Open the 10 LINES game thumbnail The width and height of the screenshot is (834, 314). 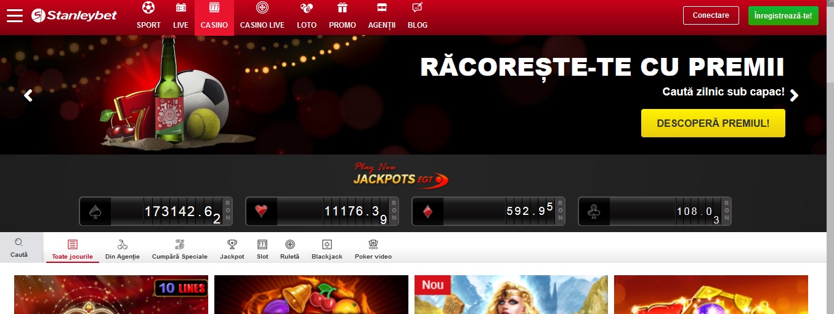[x=111, y=295]
